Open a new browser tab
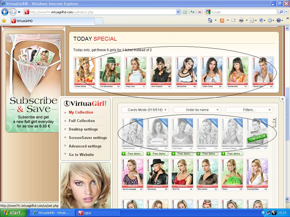The height and width of the screenshot is (217, 290). (99, 21)
